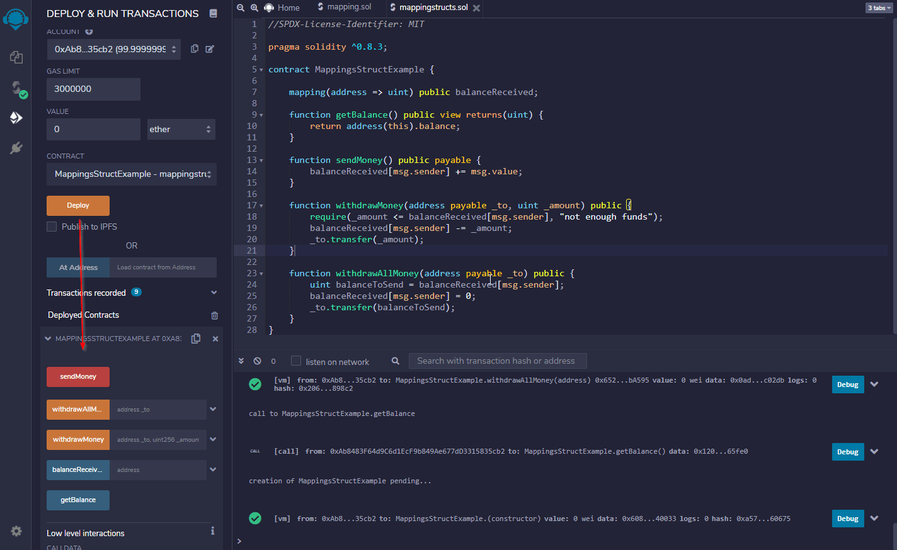Screen dimensions: 897x550
Task: Open the ether unit dropdown
Action: click(x=181, y=129)
